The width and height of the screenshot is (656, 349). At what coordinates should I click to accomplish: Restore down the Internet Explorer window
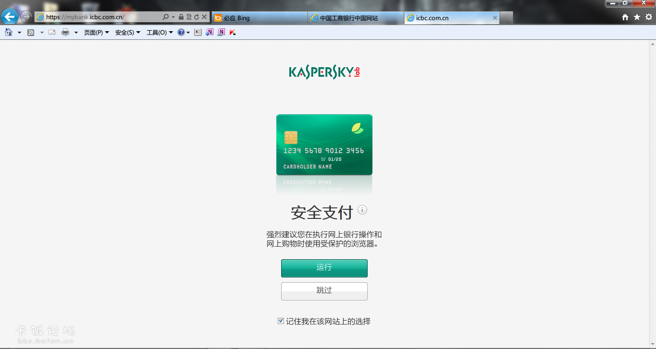[x=625, y=3]
